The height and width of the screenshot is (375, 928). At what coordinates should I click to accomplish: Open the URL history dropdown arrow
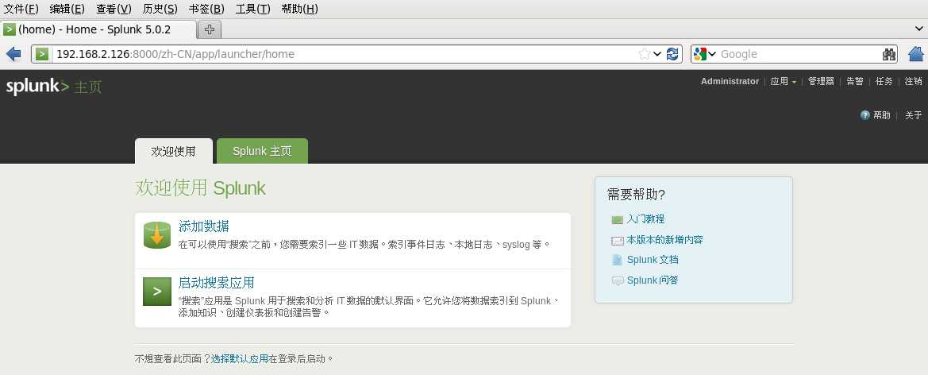tap(657, 54)
